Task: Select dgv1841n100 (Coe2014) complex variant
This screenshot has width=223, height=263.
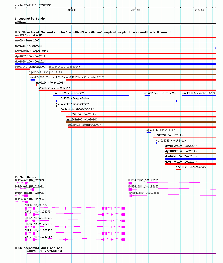Action: [x=81, y=120]
